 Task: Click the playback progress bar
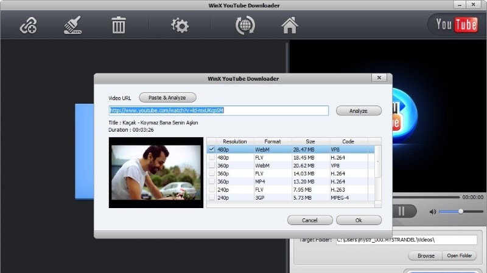pos(426,197)
